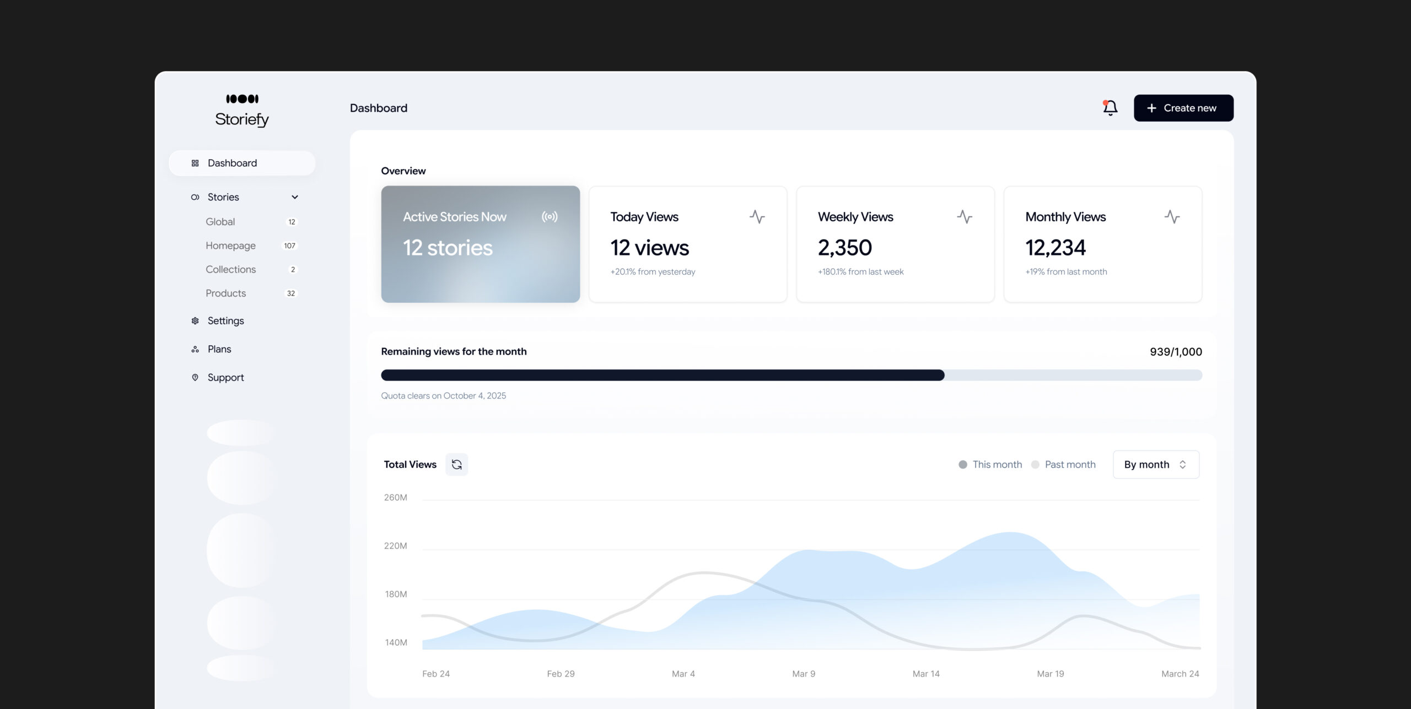
Task: Click the refresh icon beside Total Views
Action: (456, 465)
